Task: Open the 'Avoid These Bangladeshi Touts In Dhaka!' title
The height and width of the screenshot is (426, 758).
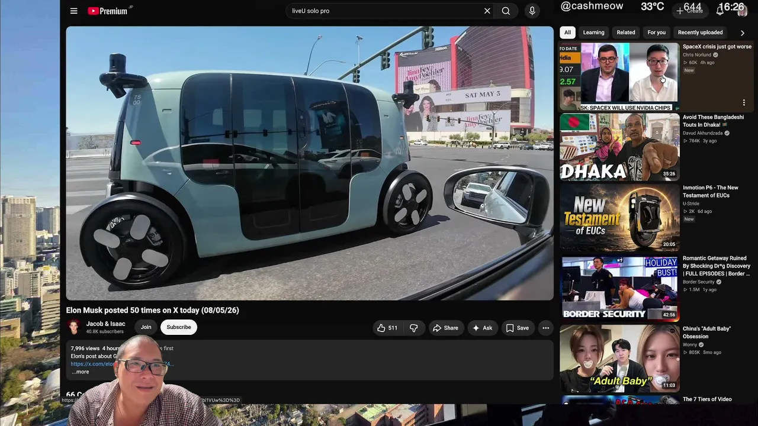Action: point(713,121)
